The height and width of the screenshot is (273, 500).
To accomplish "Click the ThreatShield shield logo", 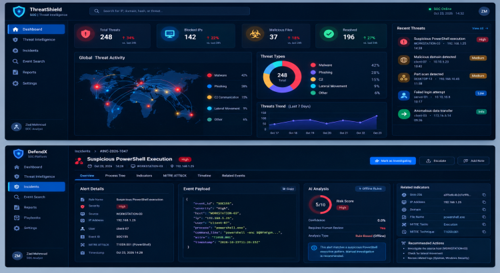I will point(19,11).
